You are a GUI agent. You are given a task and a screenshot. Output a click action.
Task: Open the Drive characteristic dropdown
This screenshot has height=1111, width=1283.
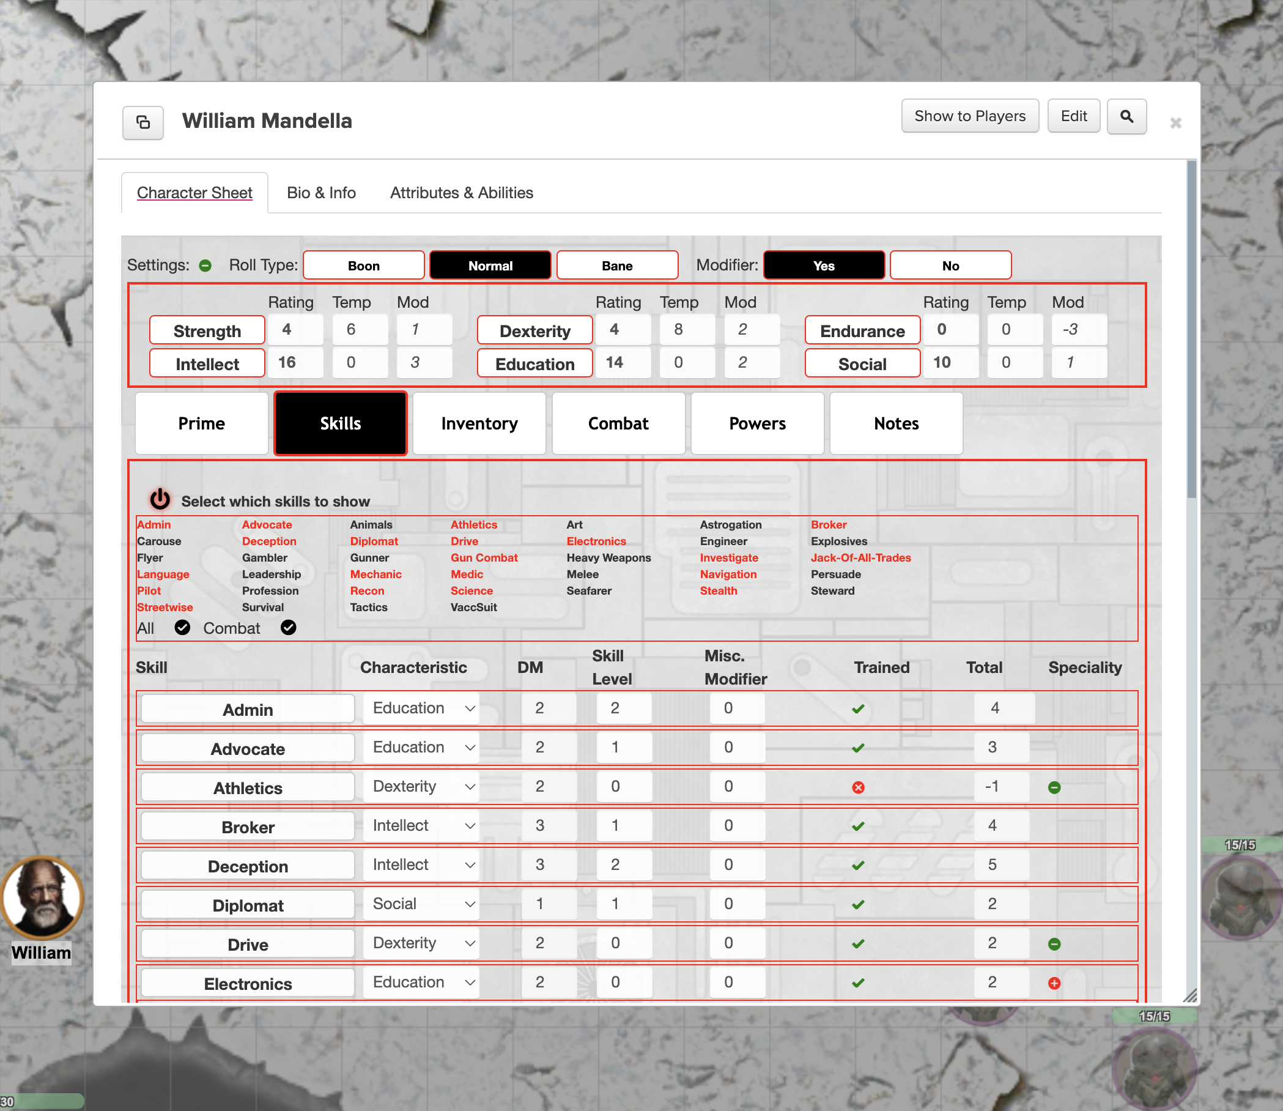(421, 942)
